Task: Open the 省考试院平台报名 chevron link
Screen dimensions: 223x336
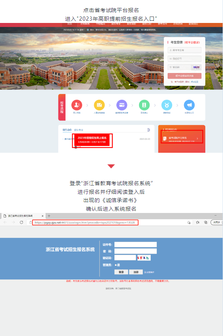Action: click(x=197, y=138)
